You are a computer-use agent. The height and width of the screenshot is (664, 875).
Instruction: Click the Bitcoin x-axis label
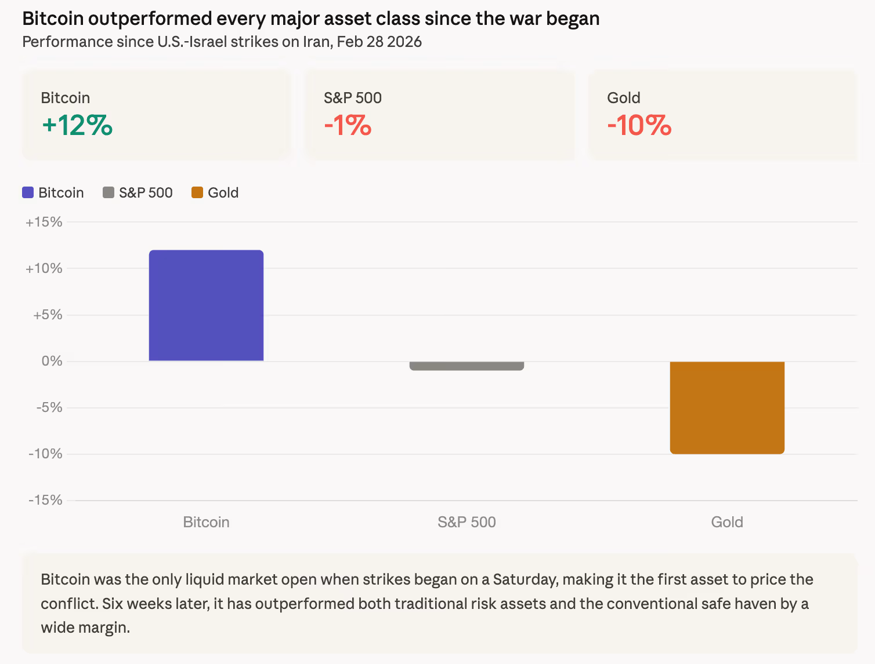[206, 522]
